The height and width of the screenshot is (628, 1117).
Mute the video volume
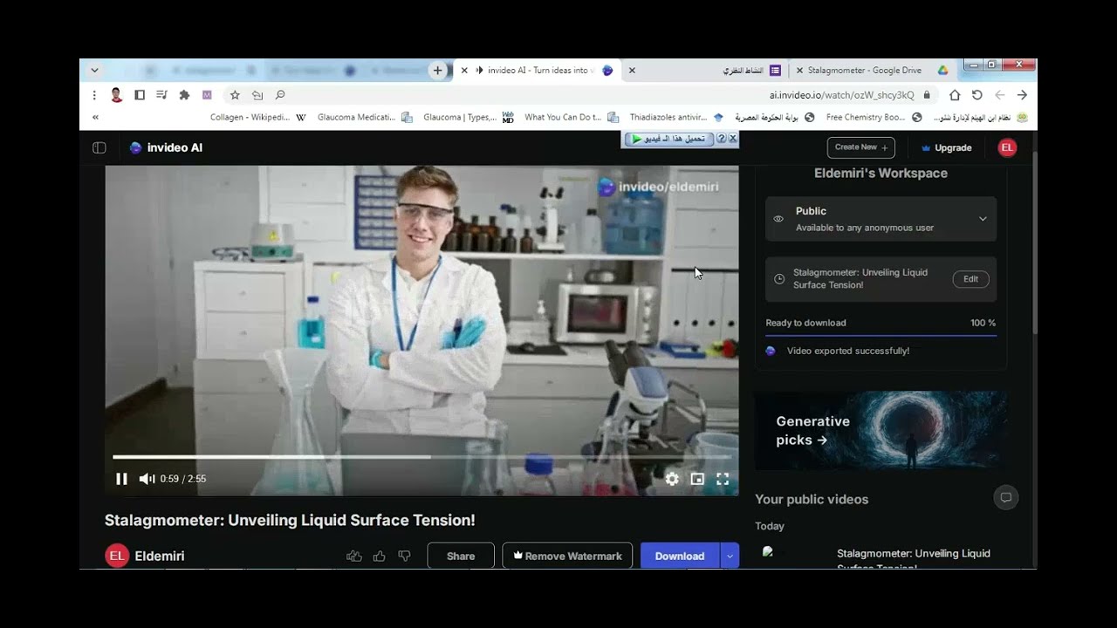coord(147,479)
